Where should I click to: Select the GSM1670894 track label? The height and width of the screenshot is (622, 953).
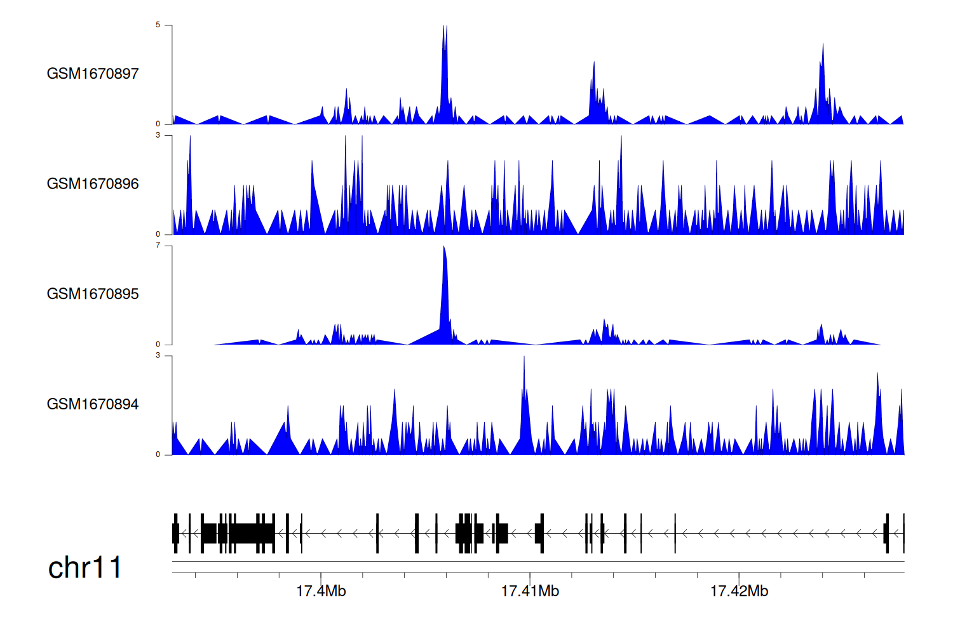[93, 404]
